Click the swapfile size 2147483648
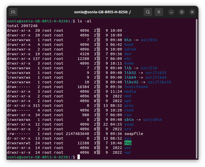Screen dimensions: 205x167 [77, 134]
